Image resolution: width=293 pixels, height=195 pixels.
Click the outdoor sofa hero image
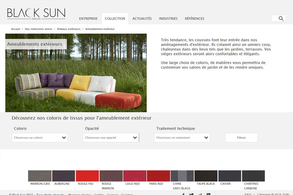76,73
